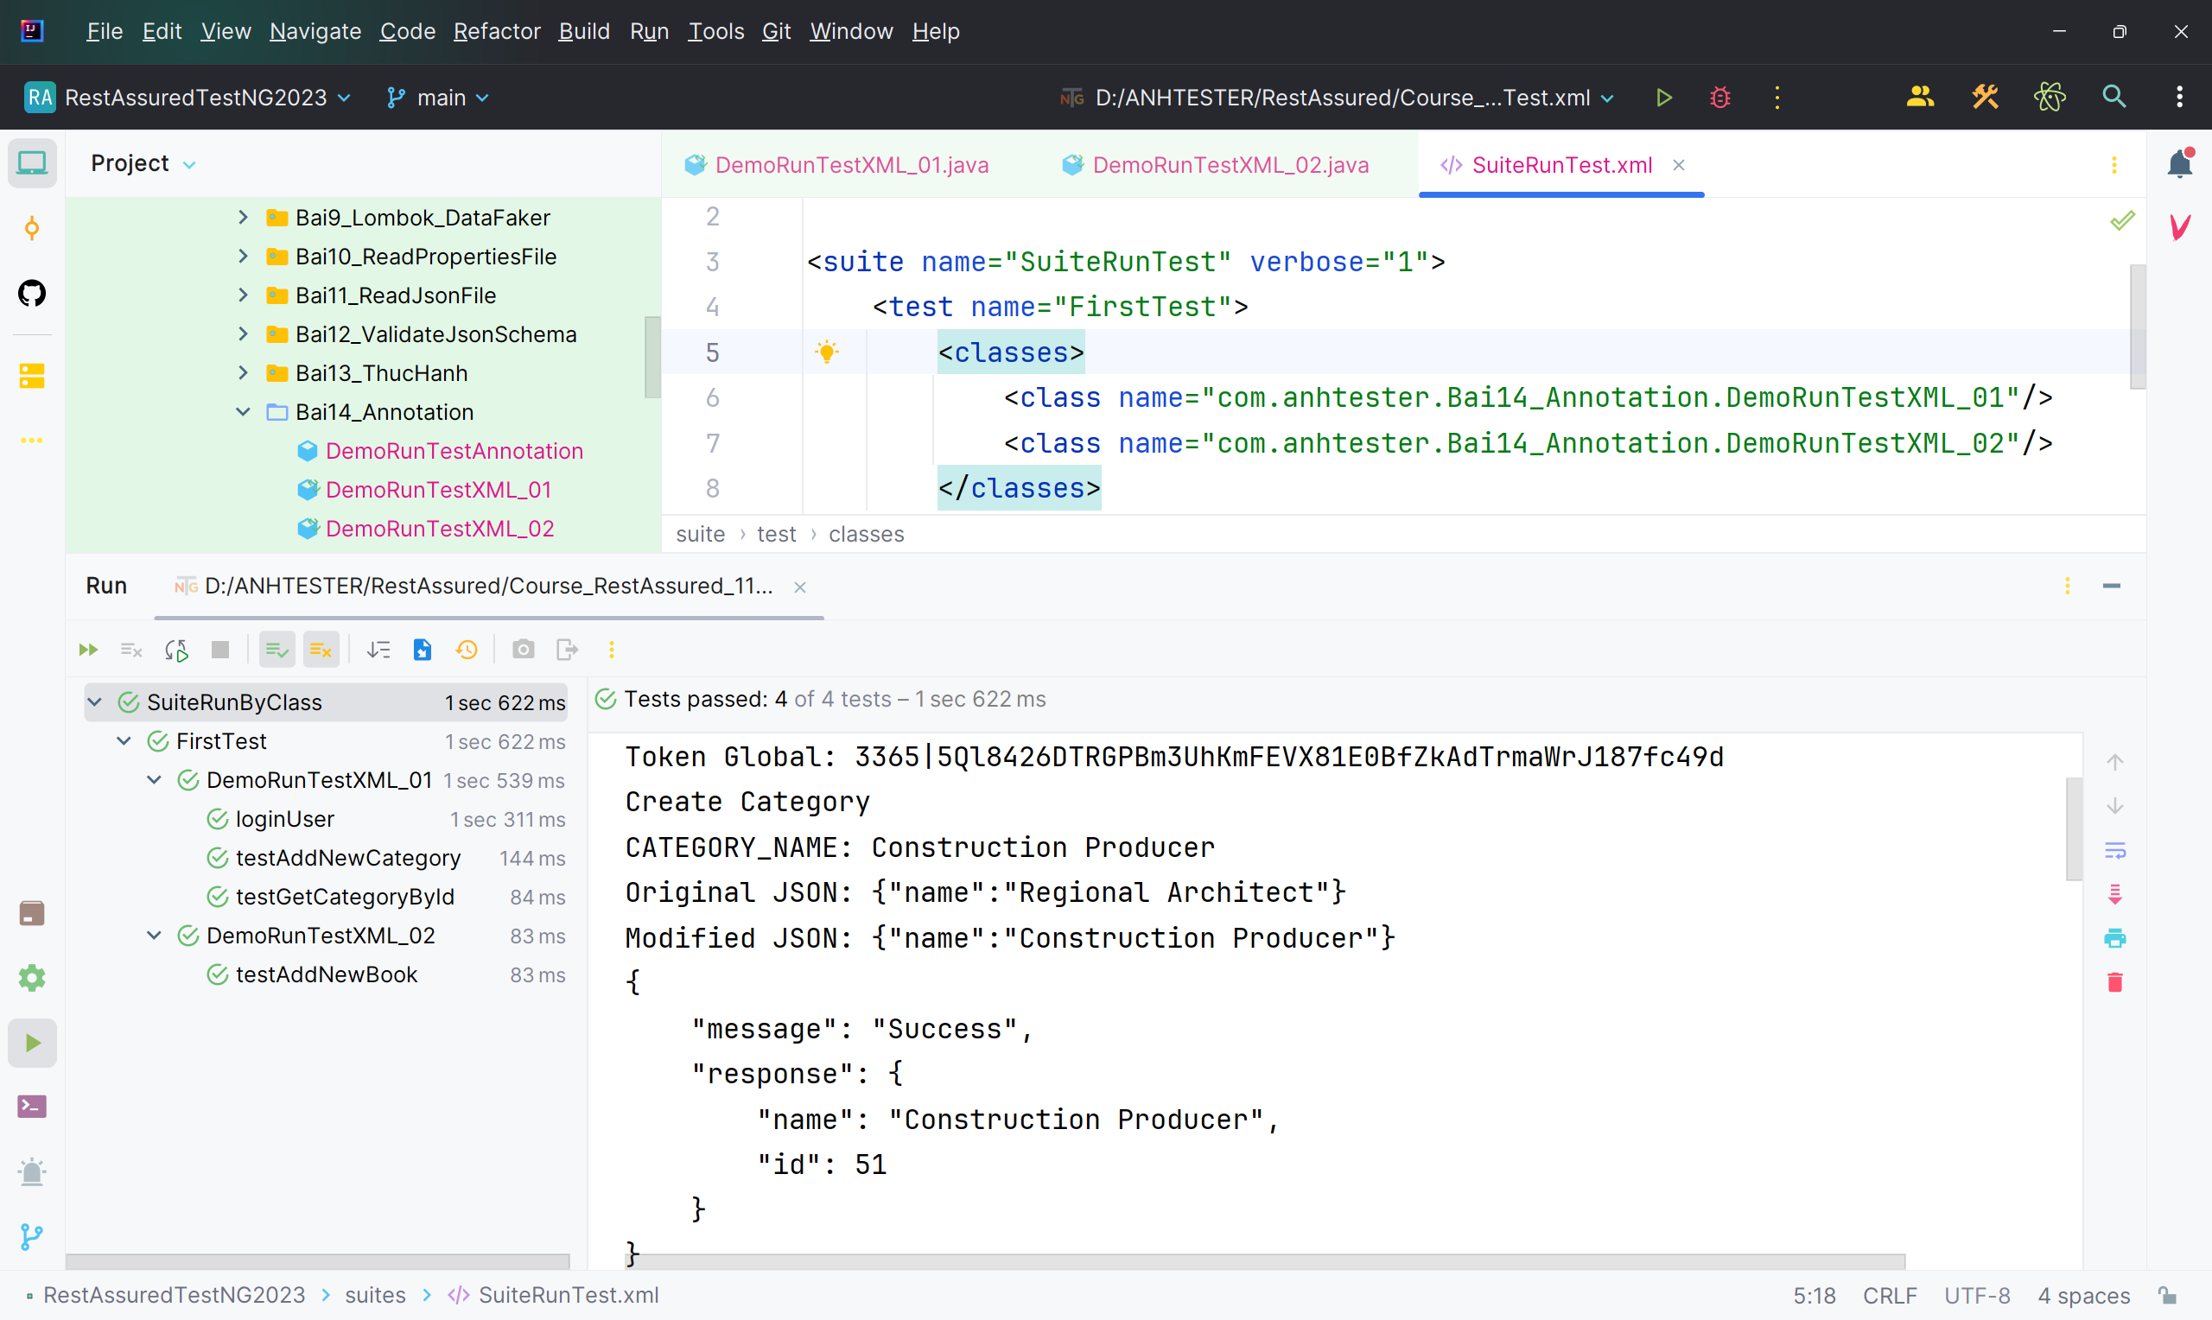Open test history clock icon
This screenshot has width=2212, height=1320.
(x=467, y=650)
